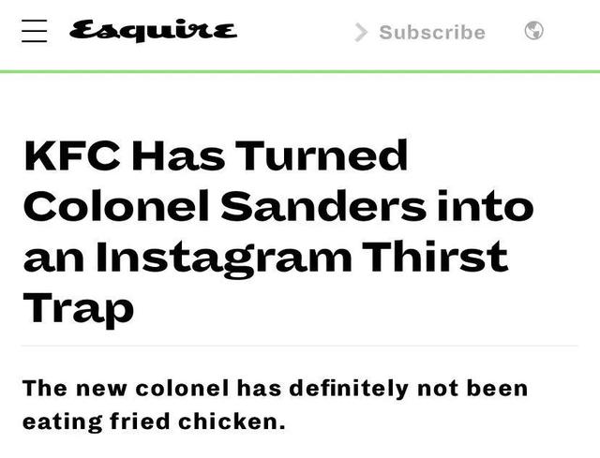600x458 pixels.
Task: Click the headline line 'Colonel Sanders into'
Action: click(x=277, y=206)
